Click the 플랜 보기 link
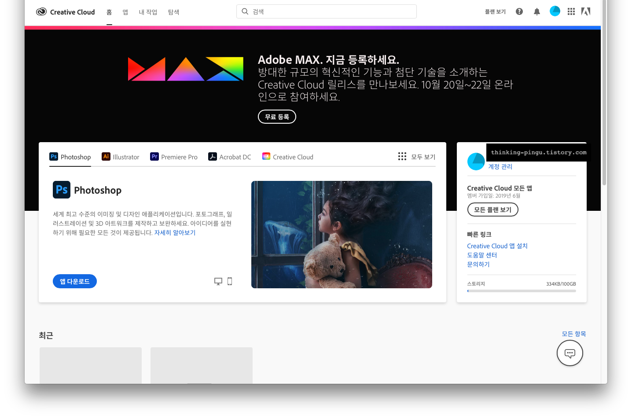 click(x=495, y=12)
